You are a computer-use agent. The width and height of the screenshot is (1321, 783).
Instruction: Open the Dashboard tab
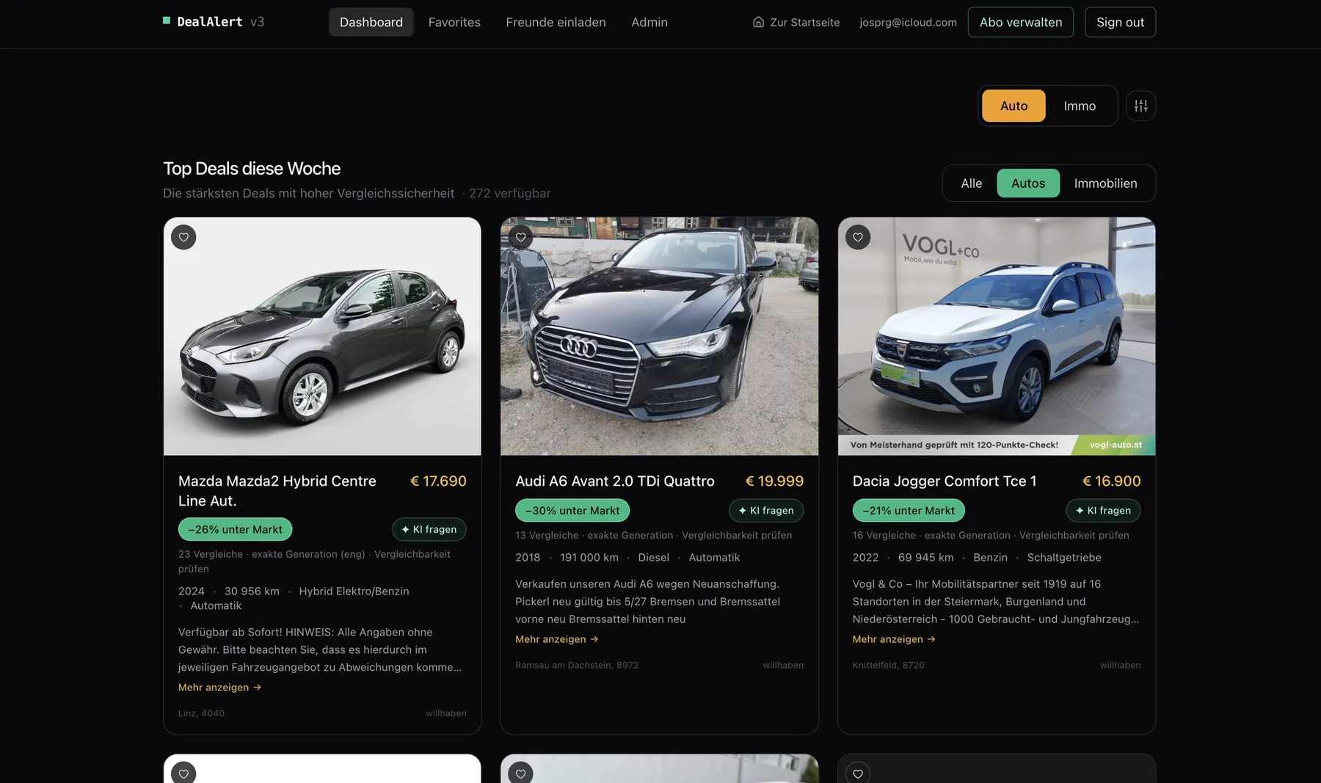tap(371, 22)
